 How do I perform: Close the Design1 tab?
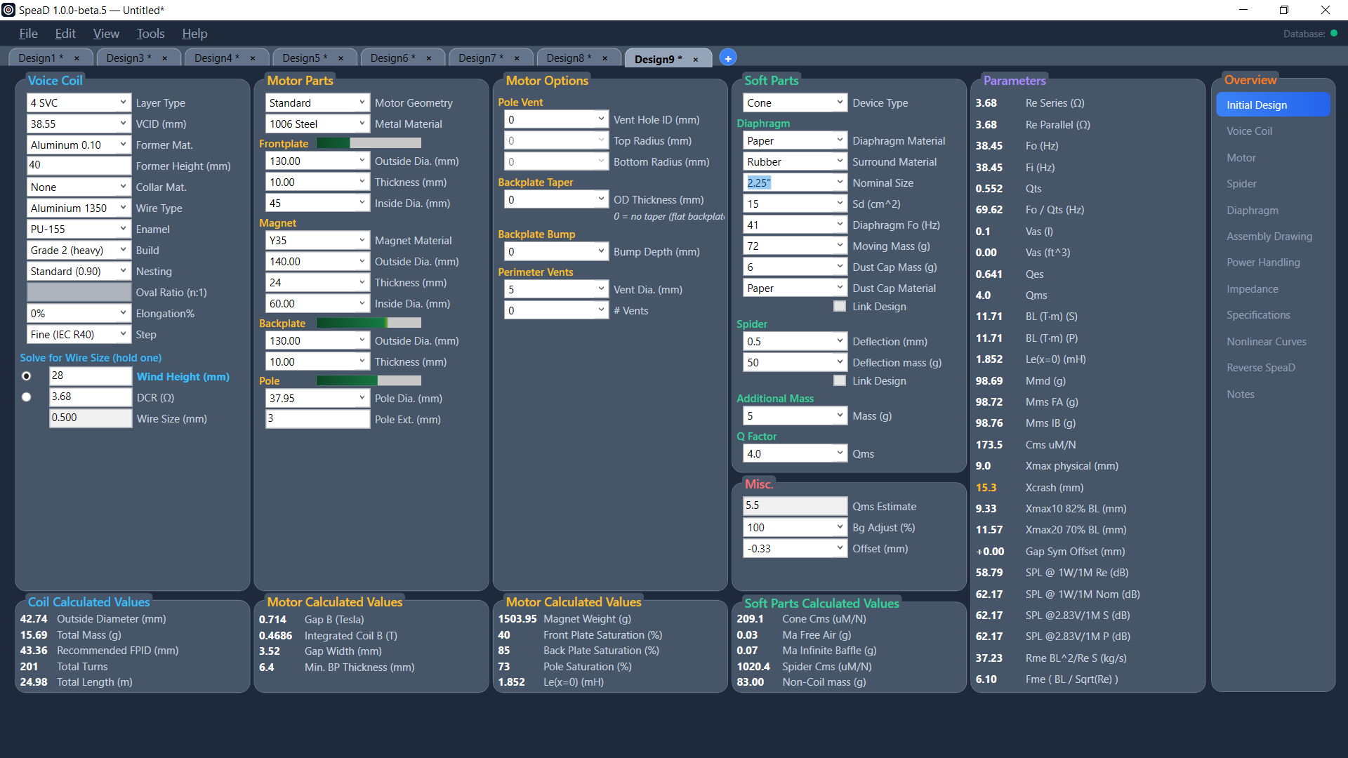coord(77,58)
